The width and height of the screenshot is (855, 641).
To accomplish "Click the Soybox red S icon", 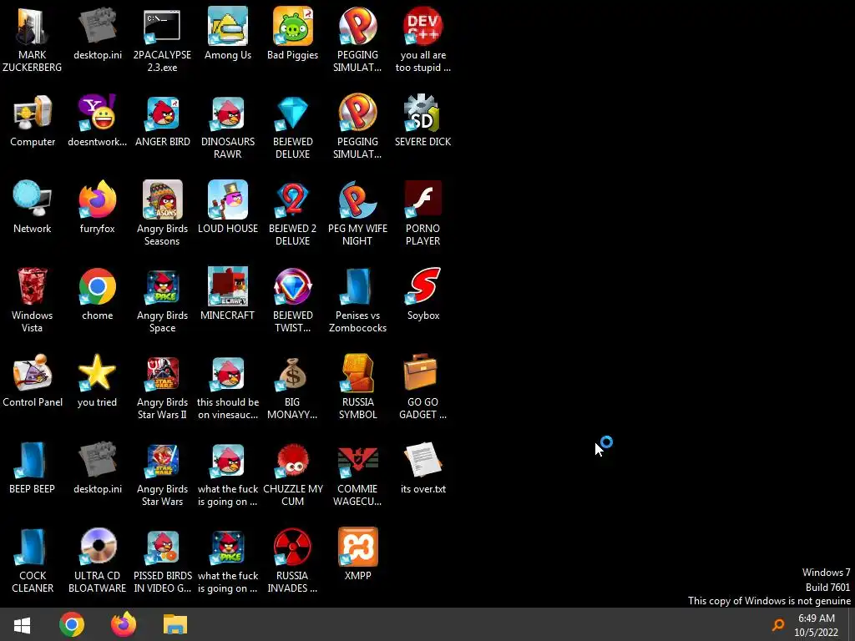I will click(x=423, y=286).
